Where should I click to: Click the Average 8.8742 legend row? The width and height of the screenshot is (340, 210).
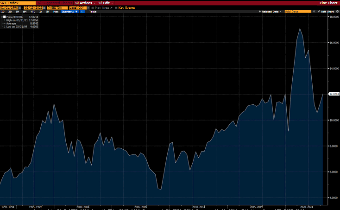(x=21, y=24)
